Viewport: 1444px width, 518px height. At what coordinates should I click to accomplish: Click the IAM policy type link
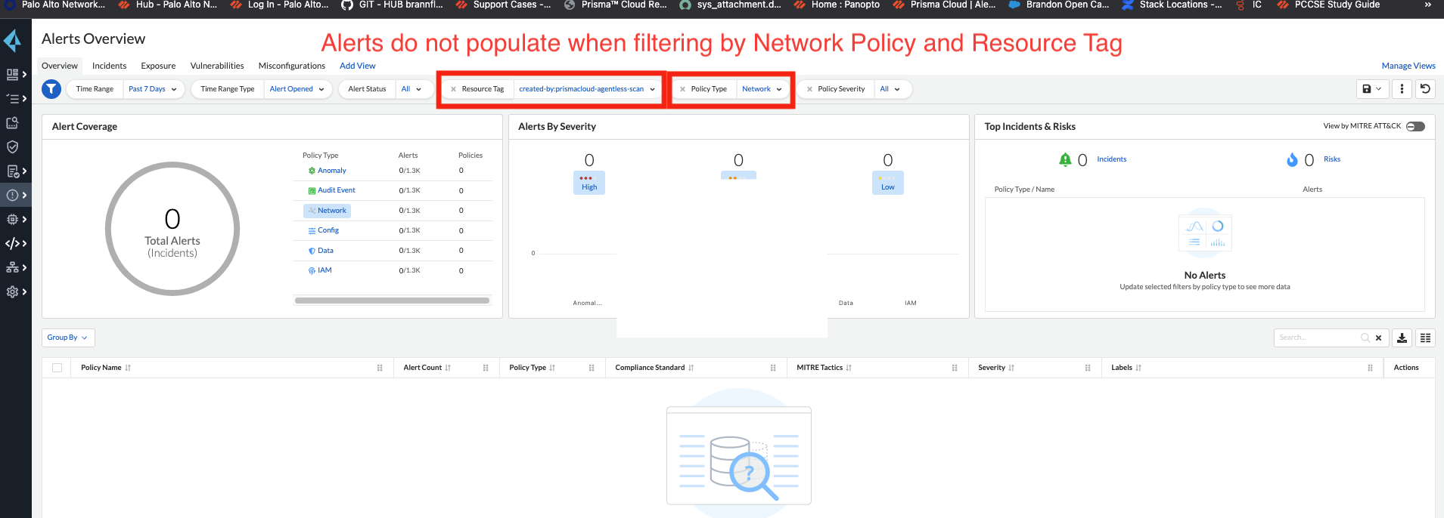click(325, 270)
